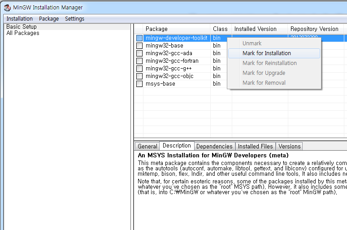Select the mingw-developer-toolkit package name
The image size is (347, 230).
point(177,38)
